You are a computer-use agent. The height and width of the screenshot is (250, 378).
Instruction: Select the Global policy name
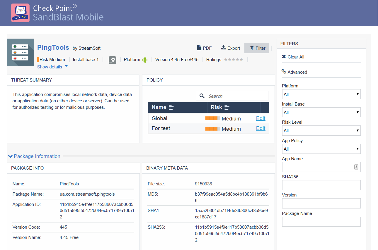(159, 118)
